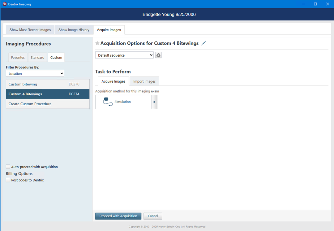Viewport: 334px width, 231px height.
Task: Select the Custom bitewing D0270 procedure
Action: click(x=48, y=84)
